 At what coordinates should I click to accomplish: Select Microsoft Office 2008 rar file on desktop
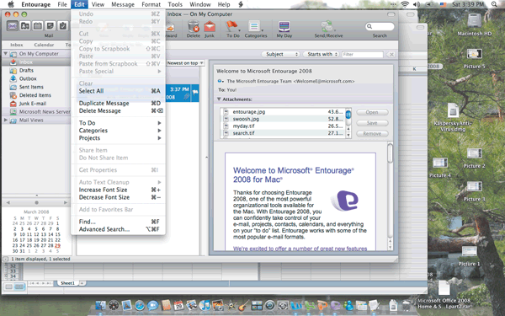pyautogui.click(x=444, y=287)
